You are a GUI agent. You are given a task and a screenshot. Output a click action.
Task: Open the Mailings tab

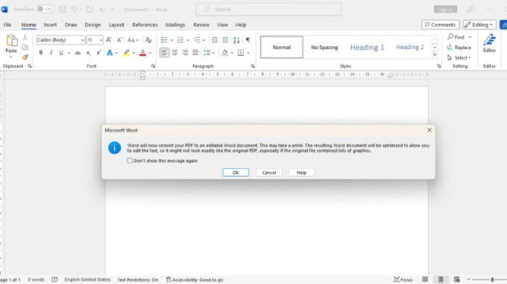tap(175, 25)
